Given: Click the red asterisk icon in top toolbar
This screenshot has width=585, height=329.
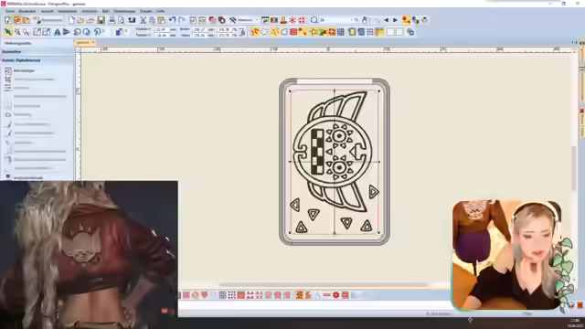Looking at the screenshot, I should pos(292,20).
